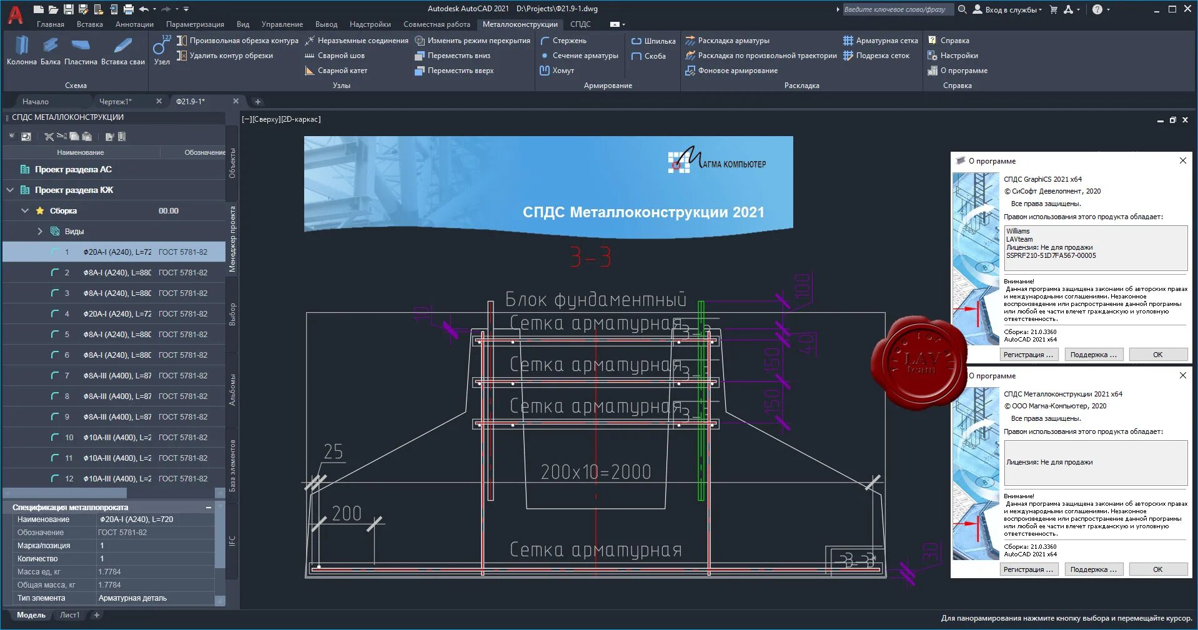Image resolution: width=1198 pixels, height=630 pixels.
Task: Switch to the Лист1 layout tab
Action: (x=70, y=615)
